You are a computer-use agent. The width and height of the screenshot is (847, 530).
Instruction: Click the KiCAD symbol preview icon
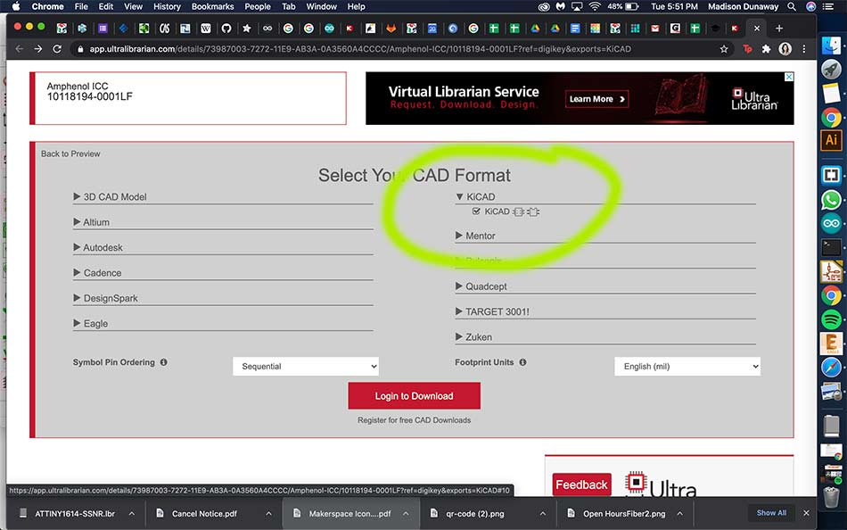519,211
